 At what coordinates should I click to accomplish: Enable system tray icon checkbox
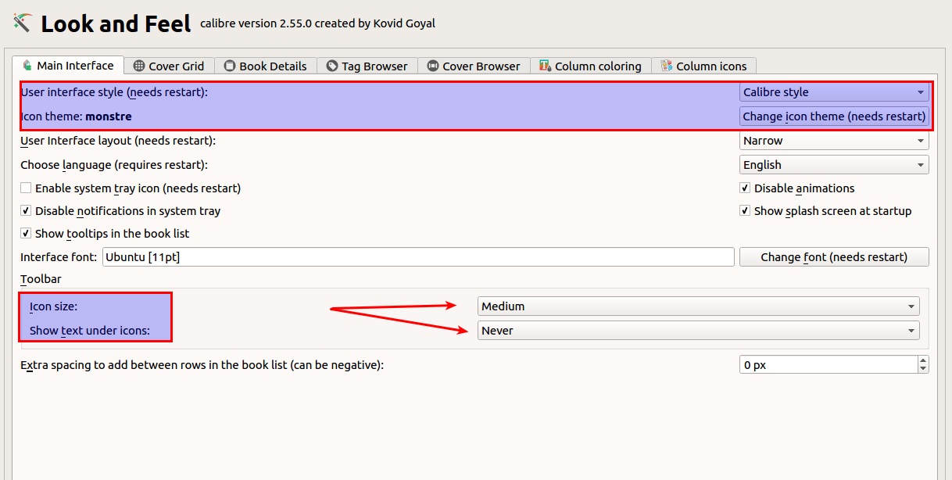click(26, 188)
